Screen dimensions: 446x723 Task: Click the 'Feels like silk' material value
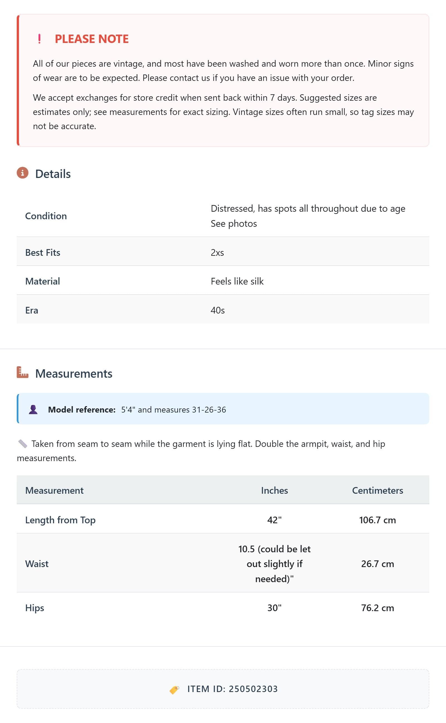click(237, 281)
